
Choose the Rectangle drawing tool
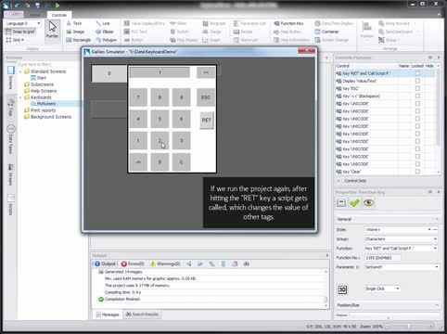pyautogui.click(x=79, y=40)
